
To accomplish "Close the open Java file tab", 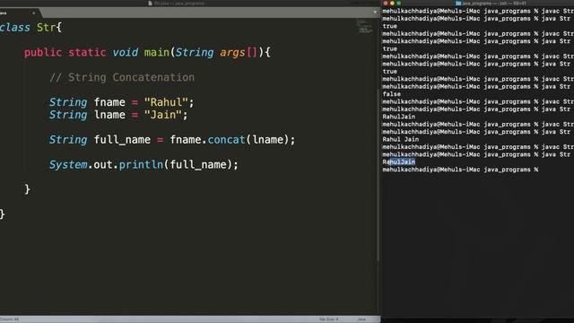I will click(34, 13).
